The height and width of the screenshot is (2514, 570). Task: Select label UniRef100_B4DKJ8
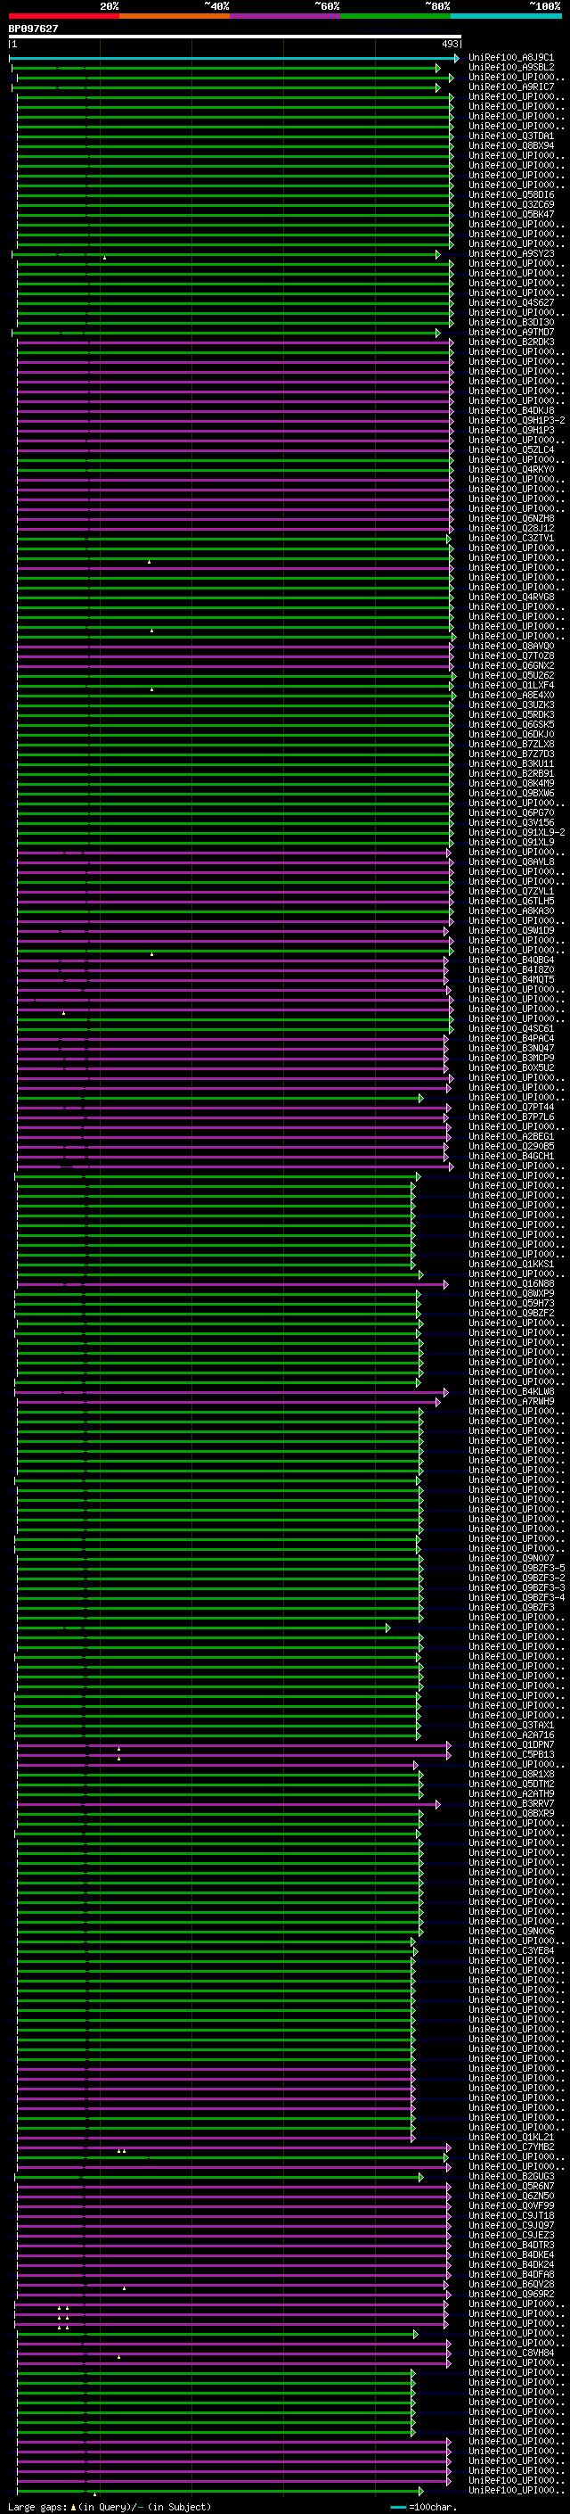(x=511, y=411)
